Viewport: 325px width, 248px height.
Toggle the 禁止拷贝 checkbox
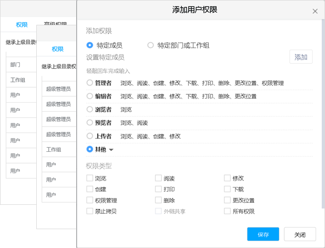90,211
